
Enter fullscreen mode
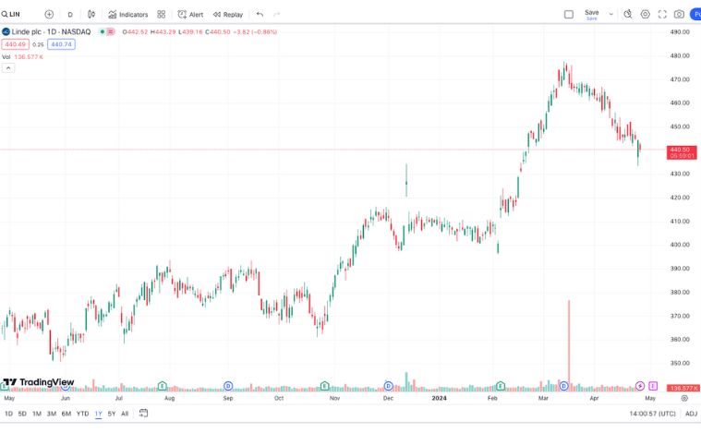[x=662, y=15]
